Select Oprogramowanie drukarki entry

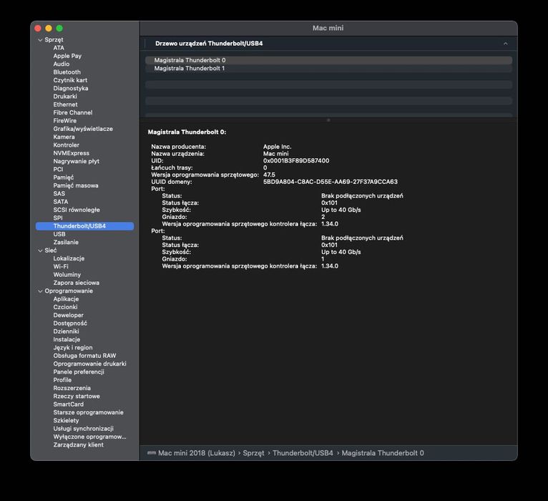90,364
